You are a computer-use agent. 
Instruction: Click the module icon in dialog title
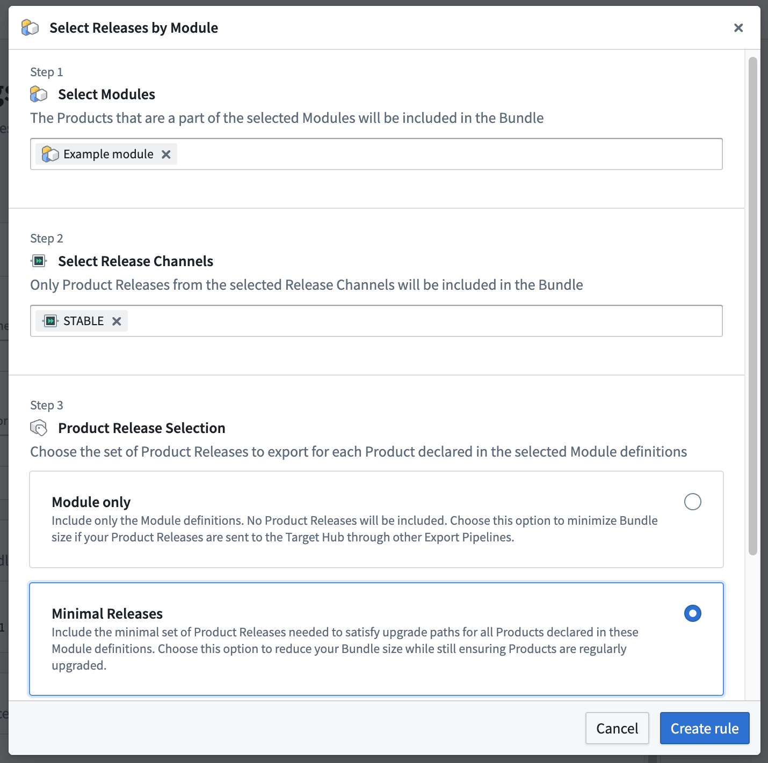[x=30, y=27]
